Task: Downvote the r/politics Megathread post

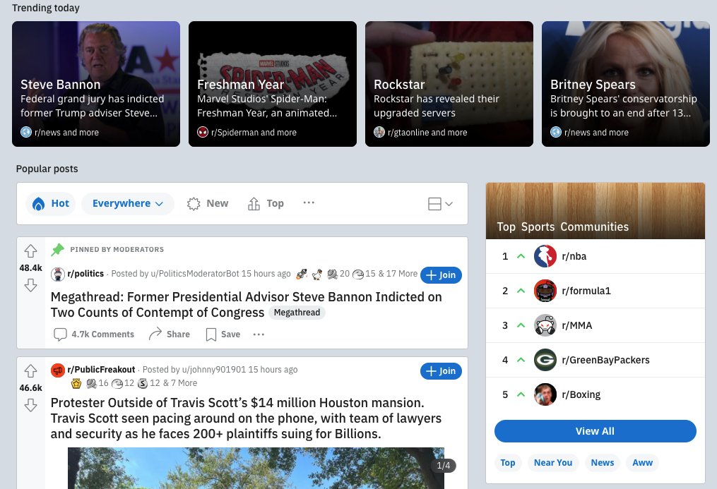Action: 30,285
